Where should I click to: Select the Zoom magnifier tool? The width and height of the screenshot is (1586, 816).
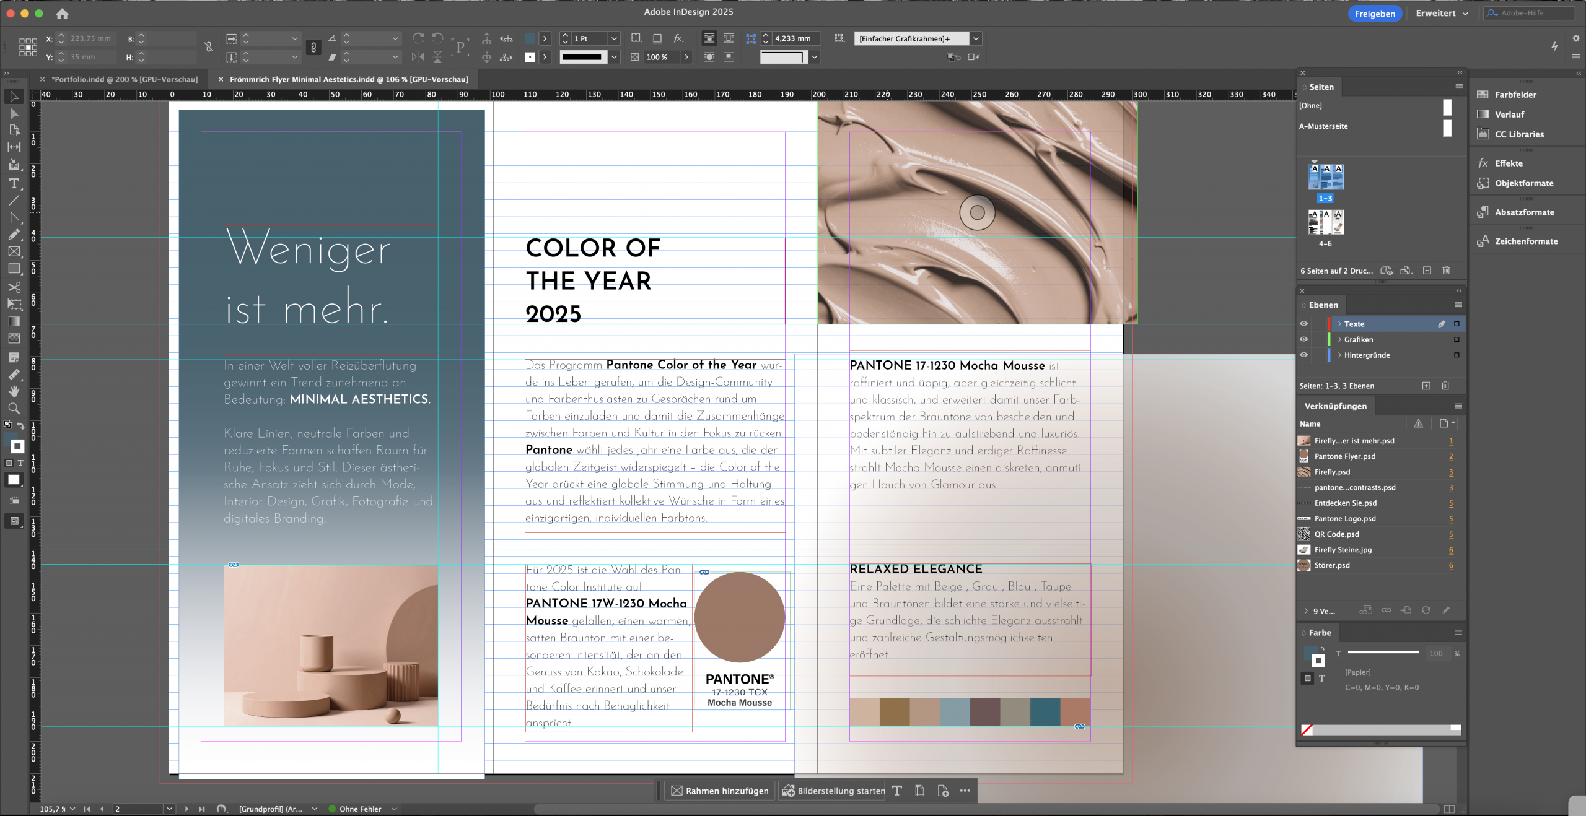pos(14,409)
